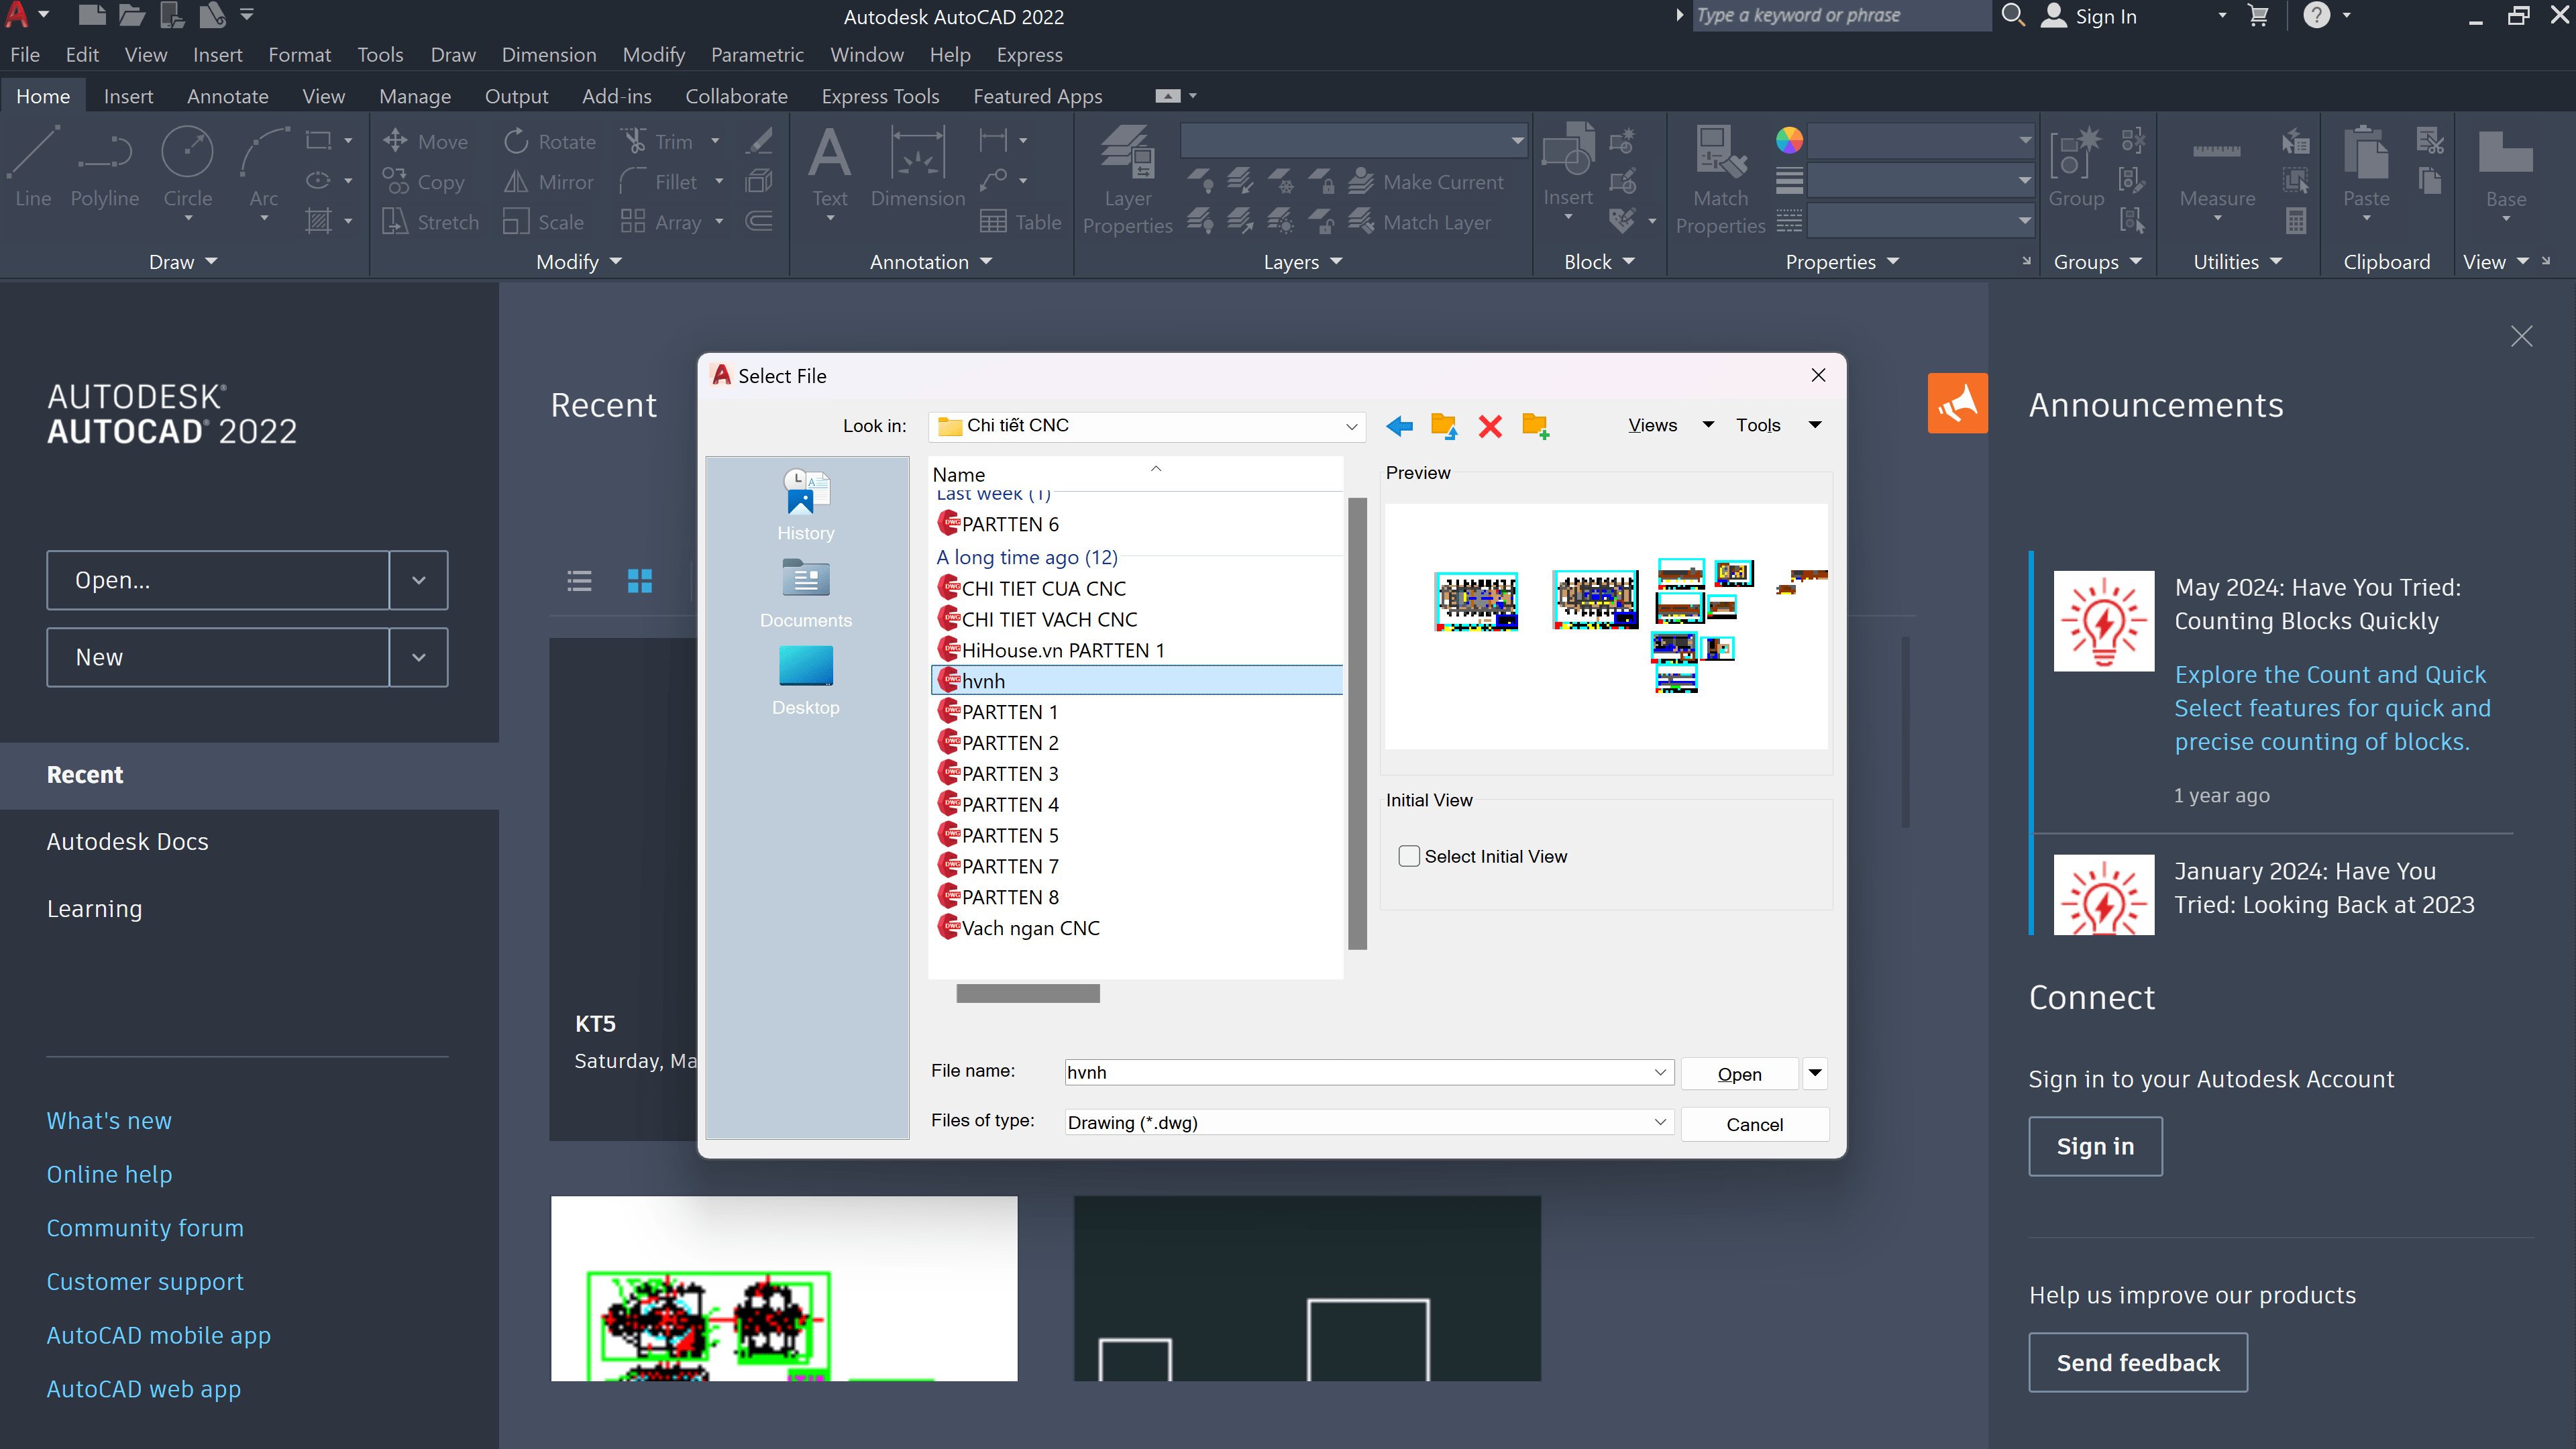Screen dimensions: 2576x1449
Task: Select the Text annotation tool
Action: [x=829, y=167]
